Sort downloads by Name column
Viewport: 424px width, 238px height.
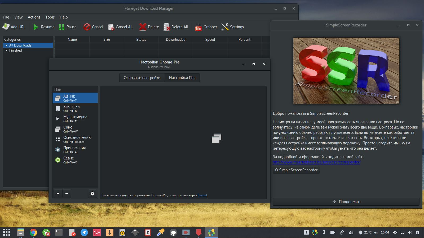point(72,39)
